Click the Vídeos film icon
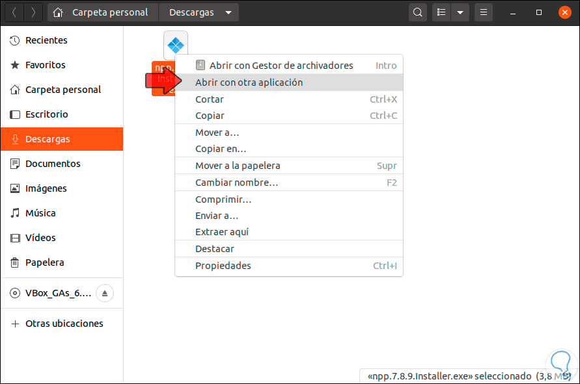Screen dimensions: 580x384 [15, 238]
